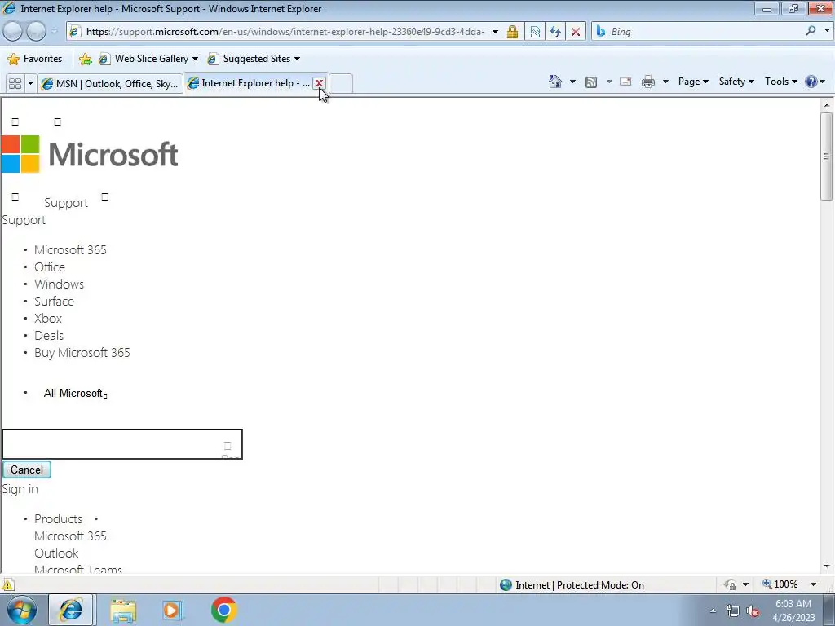Open the Surface link
The height and width of the screenshot is (626, 835).
click(54, 302)
